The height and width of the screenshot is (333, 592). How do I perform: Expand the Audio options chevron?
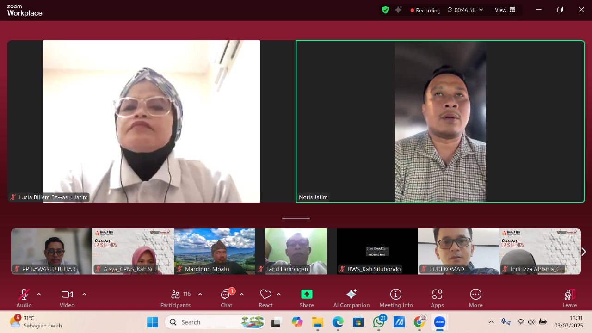click(x=39, y=293)
